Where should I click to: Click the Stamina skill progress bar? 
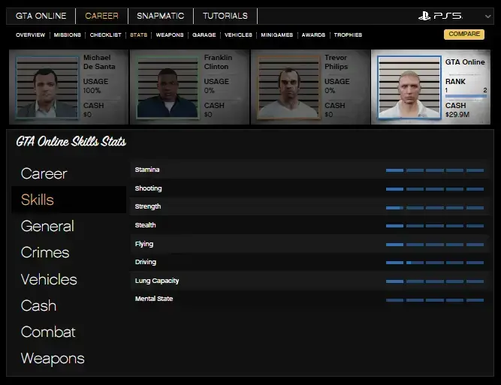[x=434, y=170]
